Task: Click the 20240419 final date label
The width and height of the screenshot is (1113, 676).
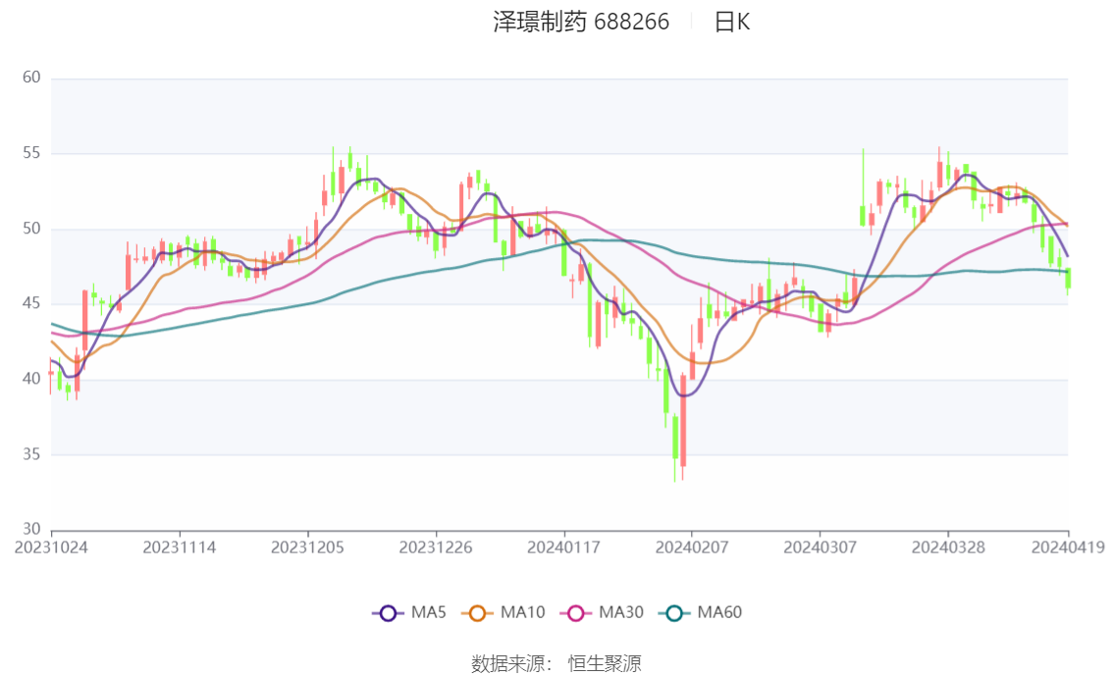Action: [x=1068, y=547]
